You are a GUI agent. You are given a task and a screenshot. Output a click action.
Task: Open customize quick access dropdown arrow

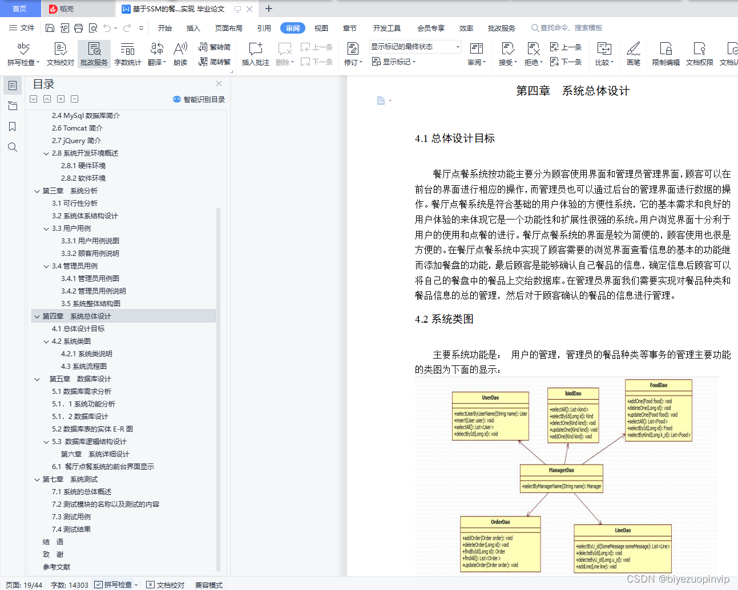pos(141,28)
